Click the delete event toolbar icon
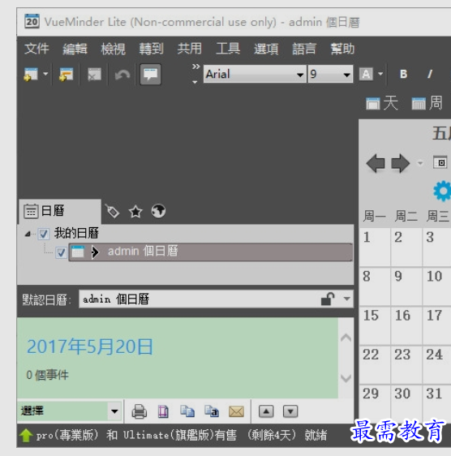Viewport: 451px width, 456px height. (x=94, y=75)
